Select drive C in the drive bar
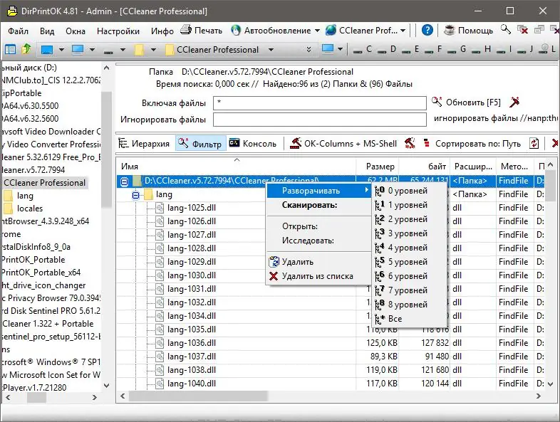 [x=363, y=49]
